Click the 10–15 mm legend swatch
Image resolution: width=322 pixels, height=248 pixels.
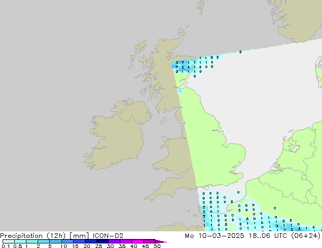tap(67, 241)
